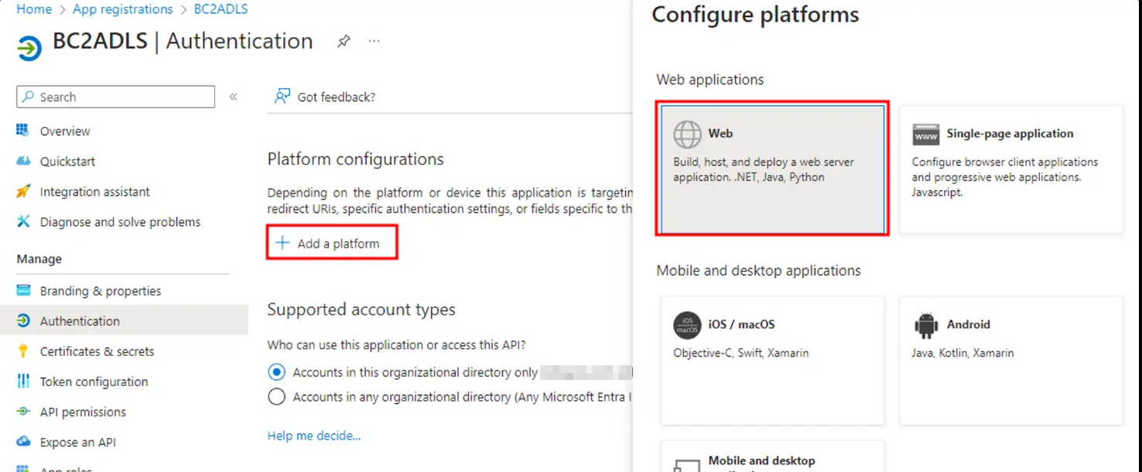Open the Help me decide link
This screenshot has height=472, width=1142.
click(x=314, y=436)
